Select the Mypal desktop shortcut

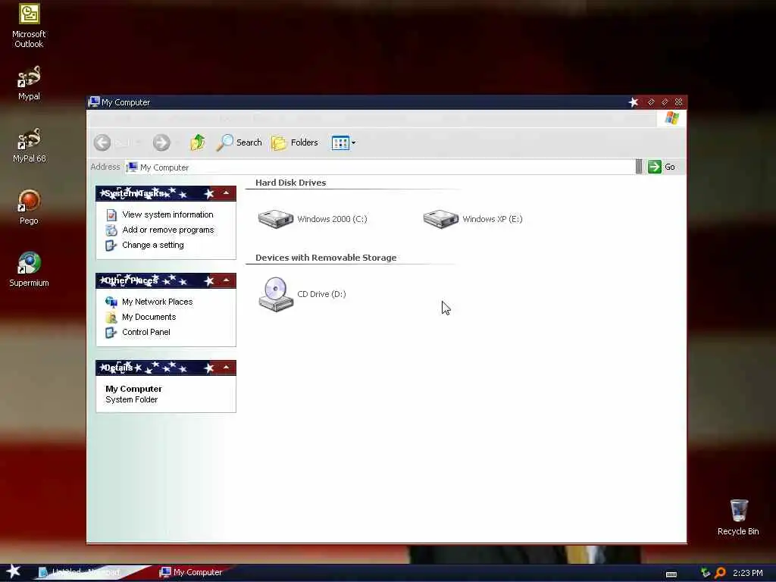tap(29, 83)
